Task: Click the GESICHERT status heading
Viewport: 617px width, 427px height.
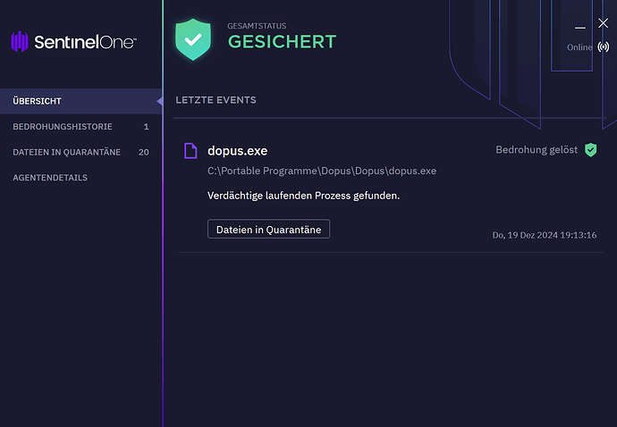Action: click(x=282, y=42)
